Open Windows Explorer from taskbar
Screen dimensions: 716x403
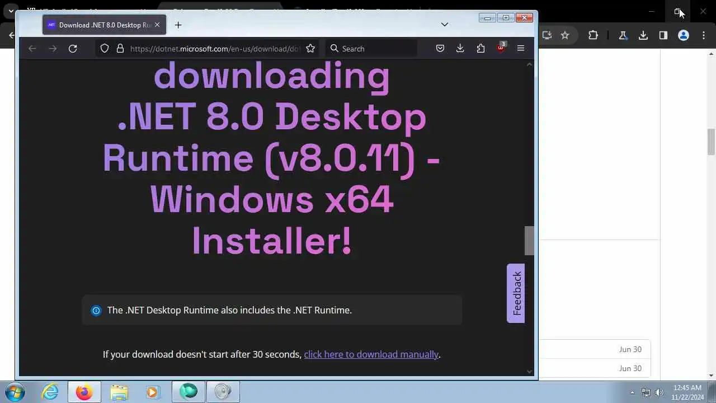coord(119,392)
